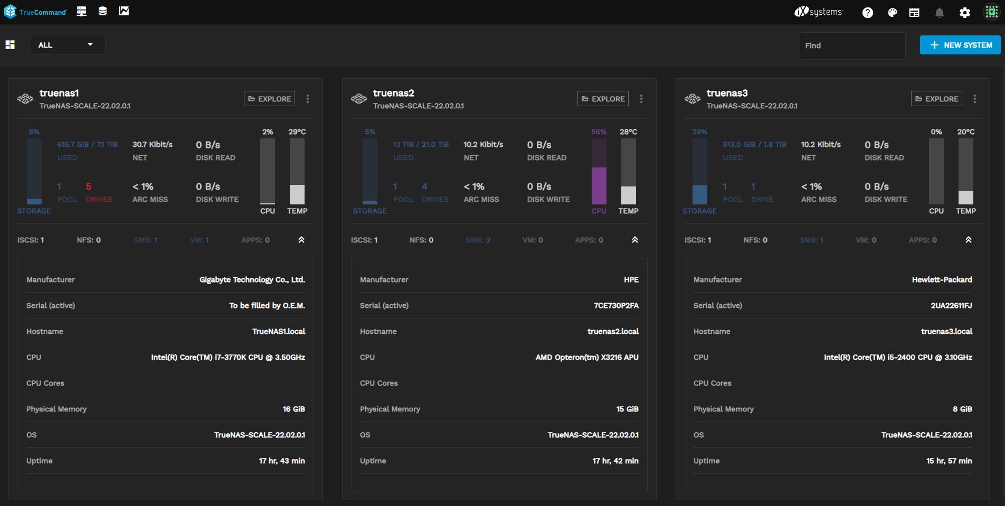Collapse the truenas1 details panel

(x=301, y=240)
